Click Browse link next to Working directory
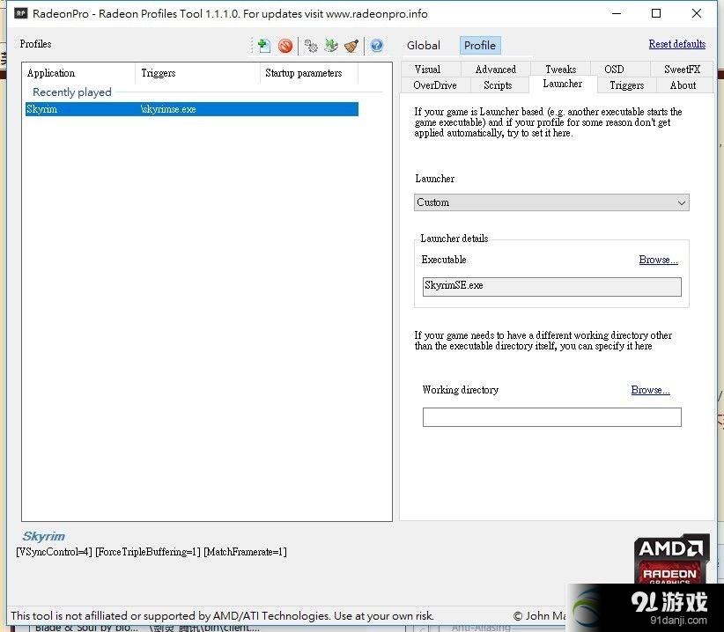The height and width of the screenshot is (632, 724). 651,390
